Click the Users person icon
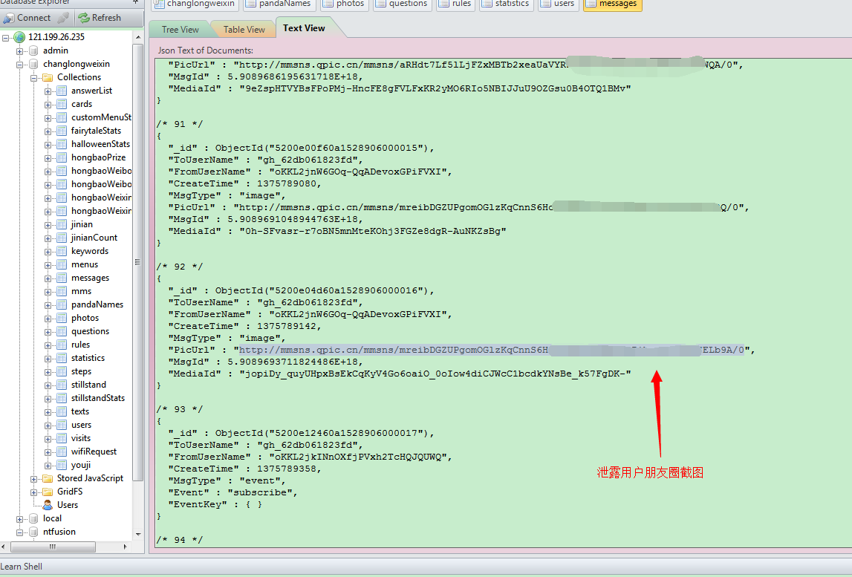The width and height of the screenshot is (852, 577). point(48,505)
